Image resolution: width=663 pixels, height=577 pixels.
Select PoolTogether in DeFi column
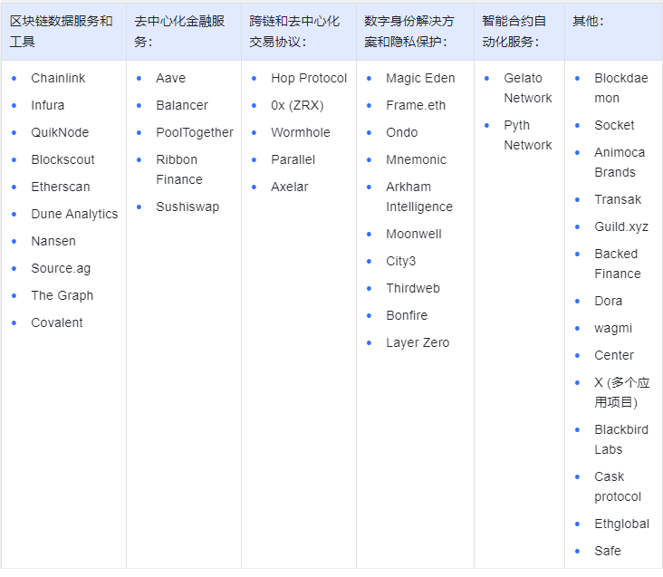195,133
